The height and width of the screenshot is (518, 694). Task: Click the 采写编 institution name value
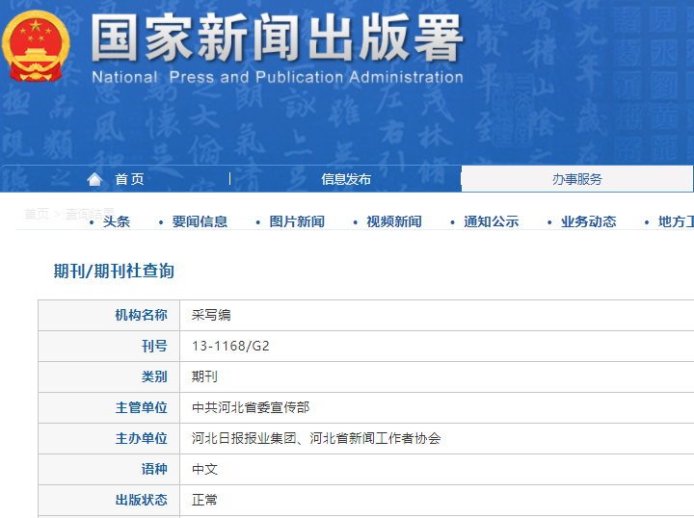[x=211, y=315]
